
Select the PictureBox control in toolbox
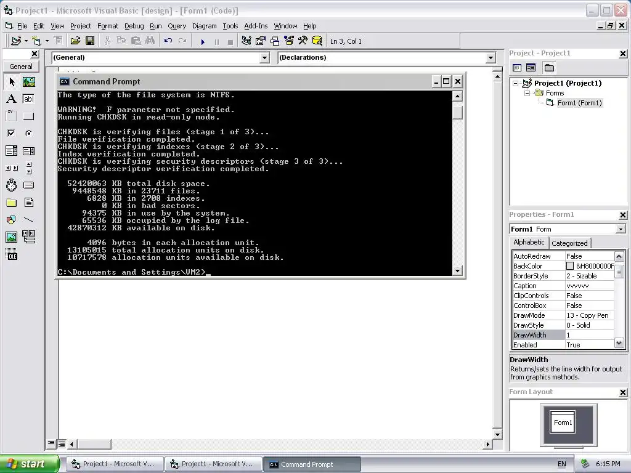[28, 82]
